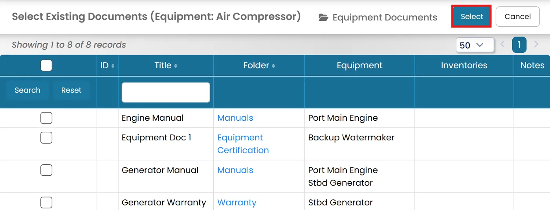
Task: Click the Select button
Action: [x=471, y=17]
